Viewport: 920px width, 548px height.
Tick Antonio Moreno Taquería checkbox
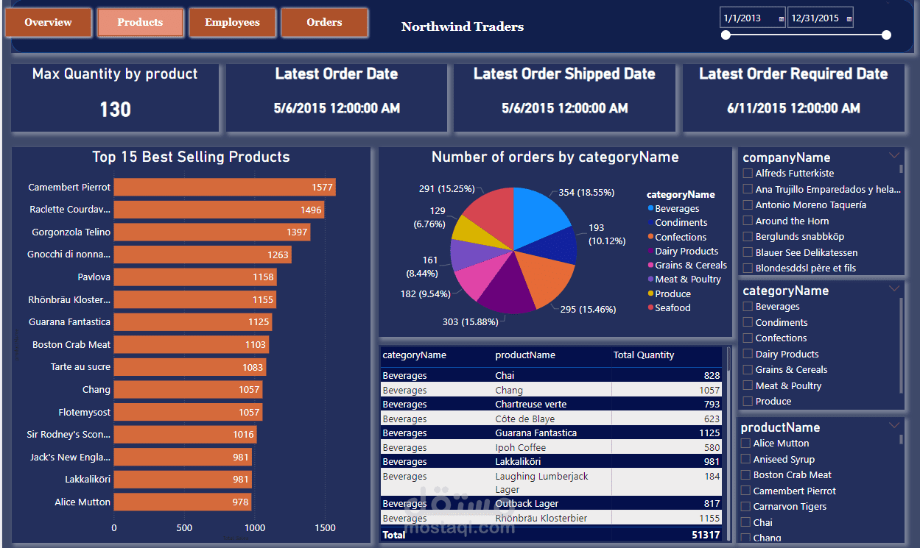pos(748,205)
